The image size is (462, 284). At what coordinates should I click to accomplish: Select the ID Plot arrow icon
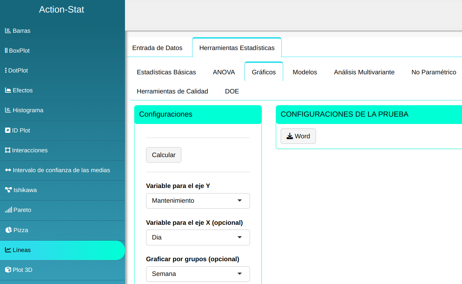click(x=7, y=131)
